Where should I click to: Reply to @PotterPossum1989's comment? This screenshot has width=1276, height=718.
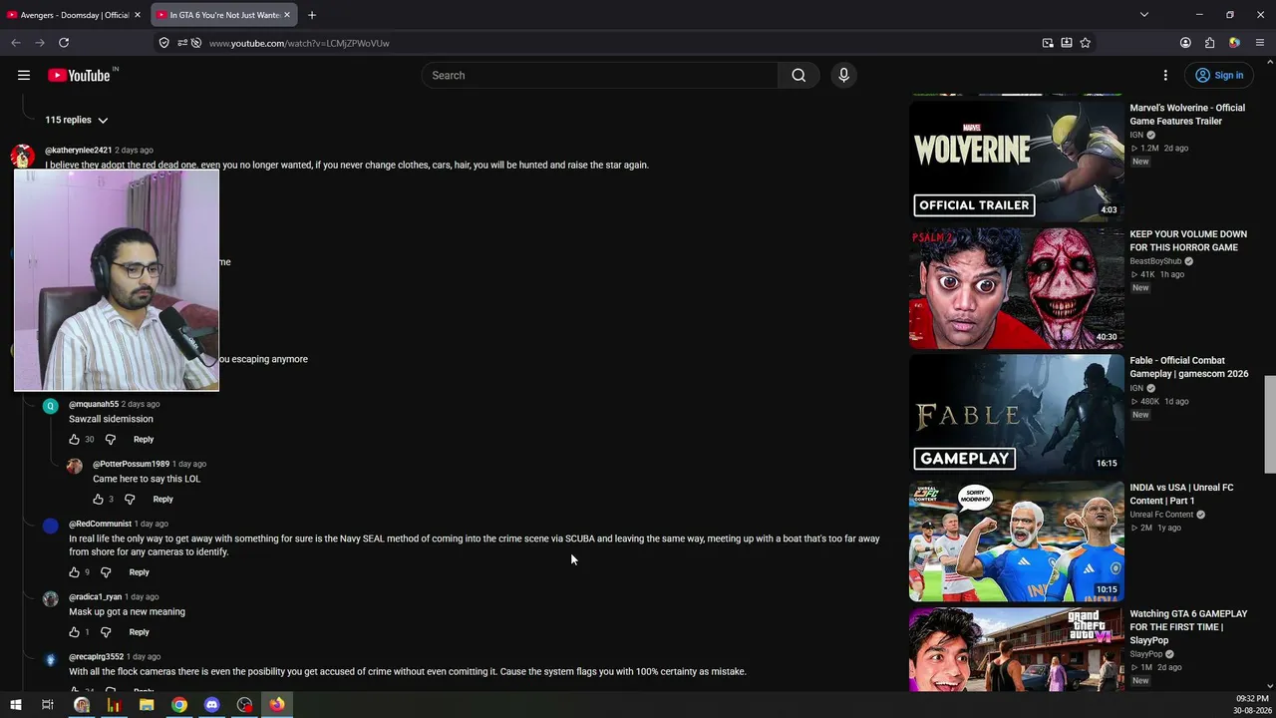[x=162, y=499]
